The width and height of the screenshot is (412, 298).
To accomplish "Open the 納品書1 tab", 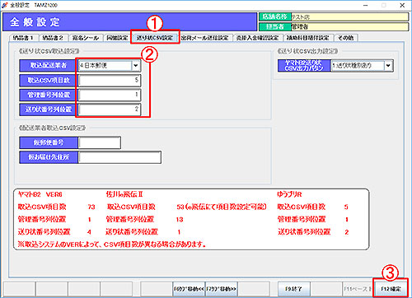I will point(24,38).
